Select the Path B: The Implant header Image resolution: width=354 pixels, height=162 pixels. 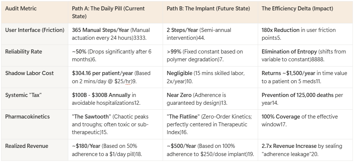[208, 9]
